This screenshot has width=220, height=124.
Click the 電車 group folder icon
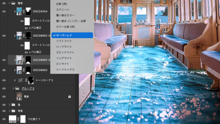point(13,3)
